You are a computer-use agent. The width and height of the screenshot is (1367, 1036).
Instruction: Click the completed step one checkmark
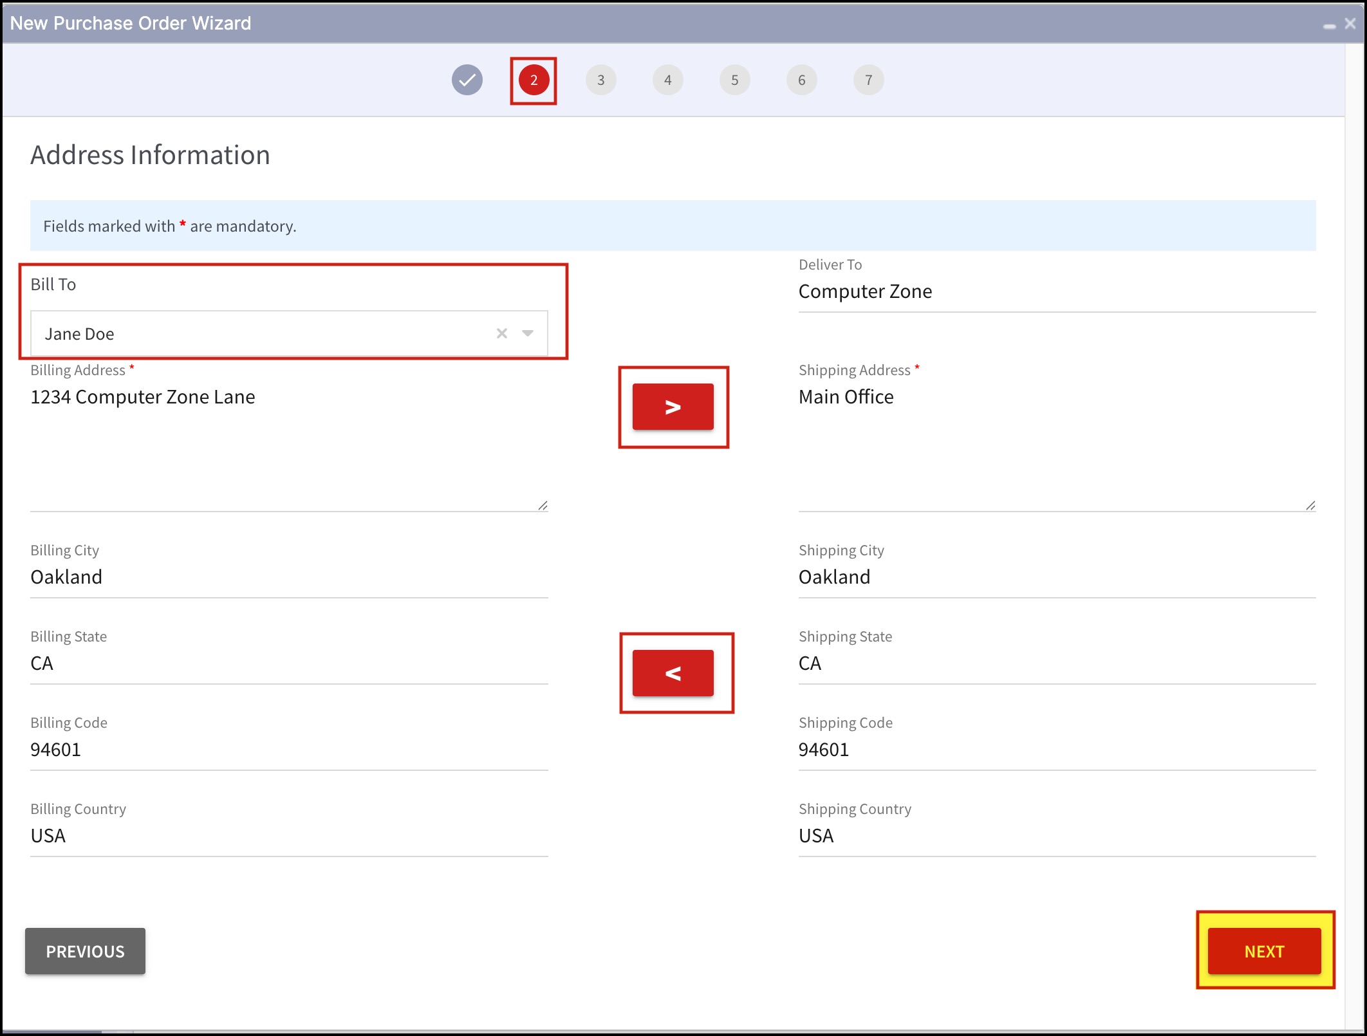[467, 80]
